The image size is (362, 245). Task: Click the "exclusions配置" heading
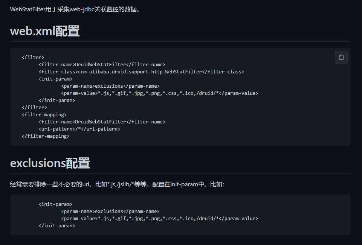pos(50,163)
